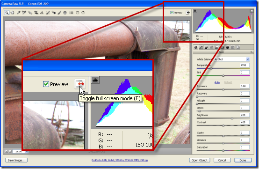Click the Exposure value field showing 0.00
This screenshot has width=259, height=169.
tap(245, 86)
